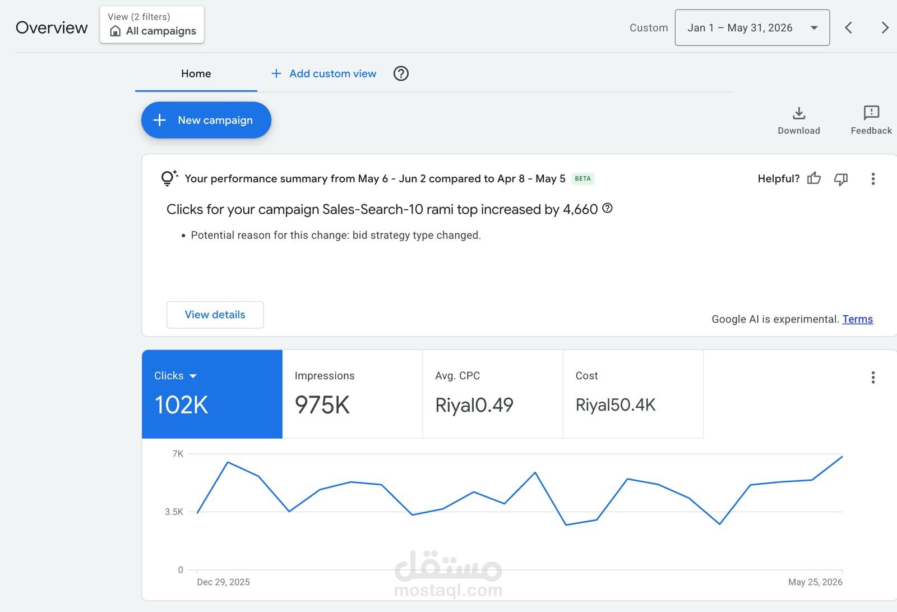897x612 pixels.
Task: Click the BETA badge
Action: (x=582, y=178)
